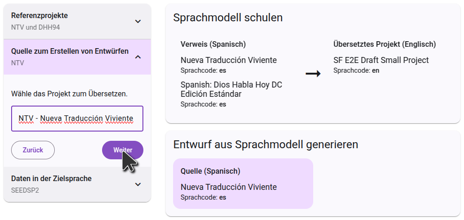Click the Wähle das Projekt zum Übersetzen text
This screenshot has height=220, width=464.
point(69,94)
